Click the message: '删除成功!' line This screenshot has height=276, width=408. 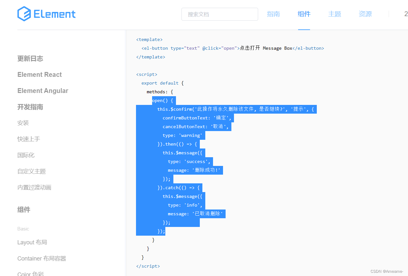194,170
